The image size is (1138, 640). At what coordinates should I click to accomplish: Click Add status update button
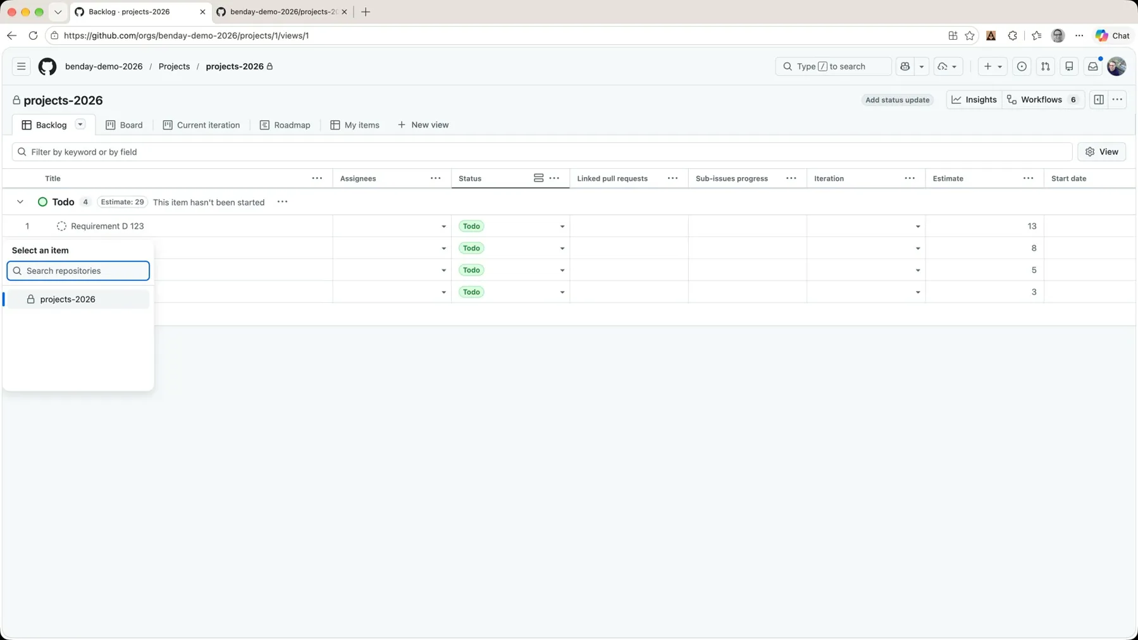coord(897,100)
